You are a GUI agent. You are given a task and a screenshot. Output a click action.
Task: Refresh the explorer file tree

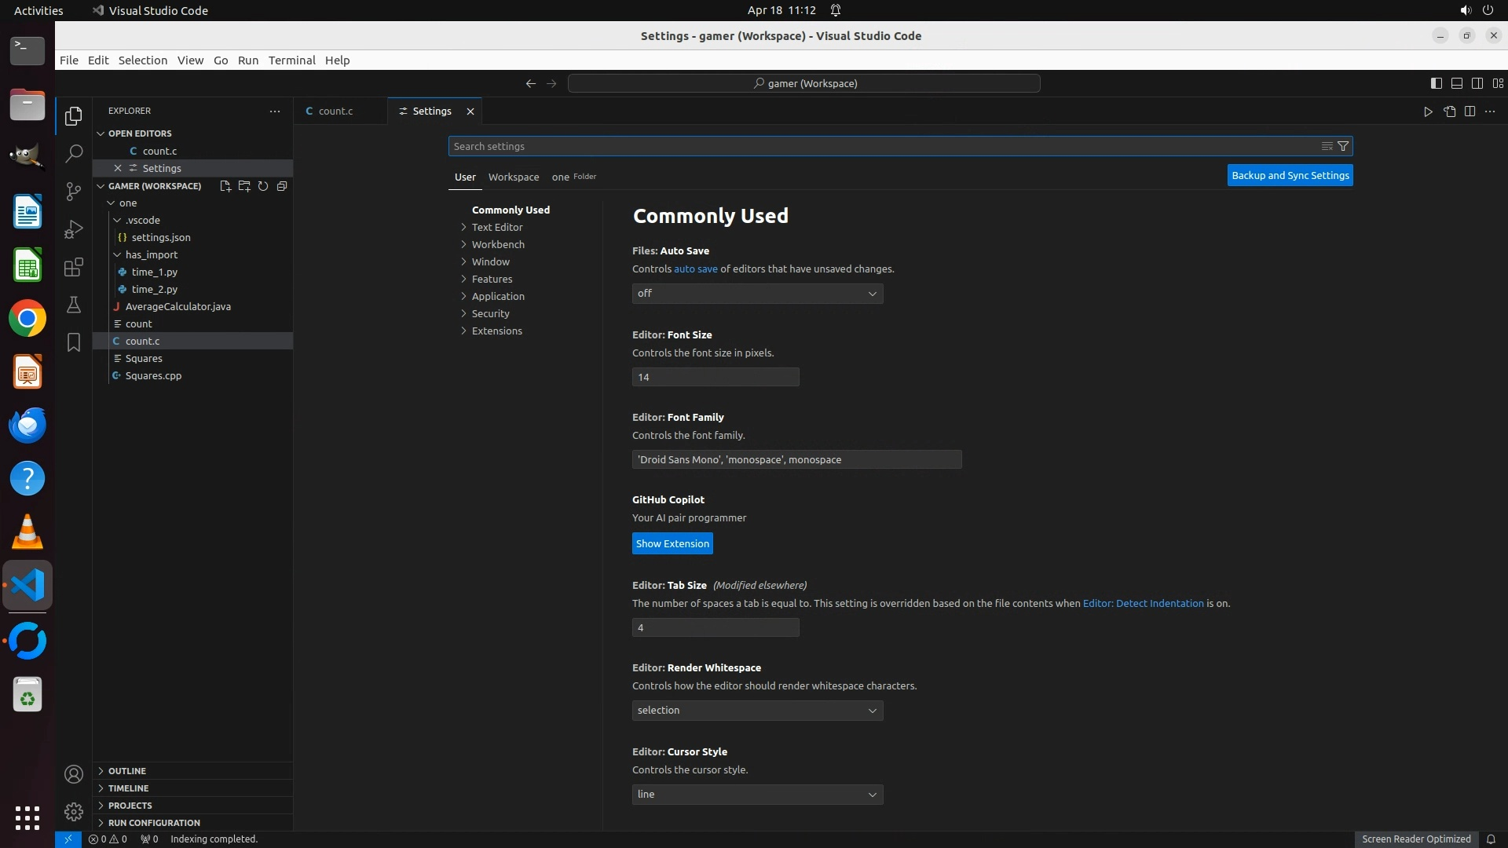263,186
